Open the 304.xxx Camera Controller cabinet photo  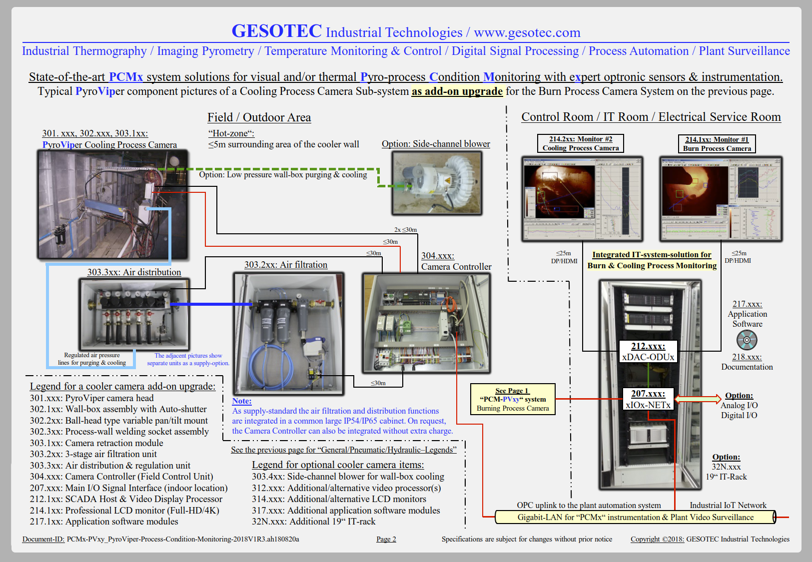[x=426, y=323]
